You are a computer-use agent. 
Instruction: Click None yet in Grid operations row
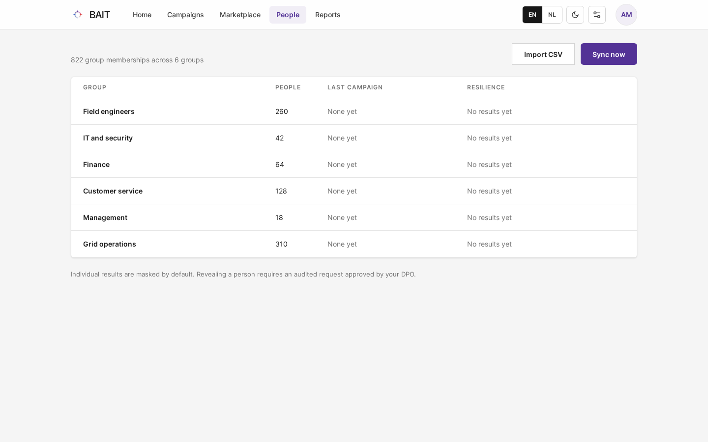(342, 244)
